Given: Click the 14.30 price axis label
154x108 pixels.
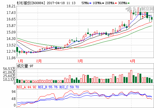Looking at the screenshot, I should coord(11,39).
